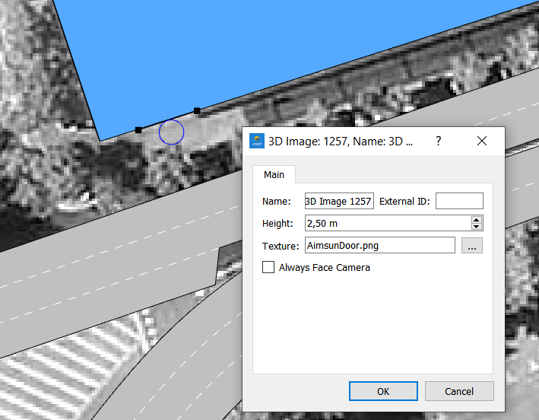The height and width of the screenshot is (420, 539).
Task: Click the Texture file name field
Action: pos(379,245)
